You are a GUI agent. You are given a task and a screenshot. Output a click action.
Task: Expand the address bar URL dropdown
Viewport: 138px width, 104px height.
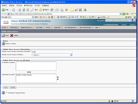point(121,14)
